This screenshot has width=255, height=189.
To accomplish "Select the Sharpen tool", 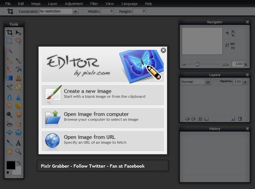I will (18, 97).
